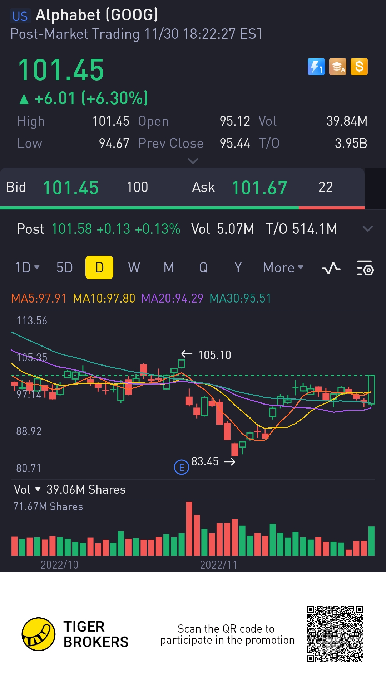
Task: Expand the quote details chevron below Prev Close
Action: (x=193, y=161)
